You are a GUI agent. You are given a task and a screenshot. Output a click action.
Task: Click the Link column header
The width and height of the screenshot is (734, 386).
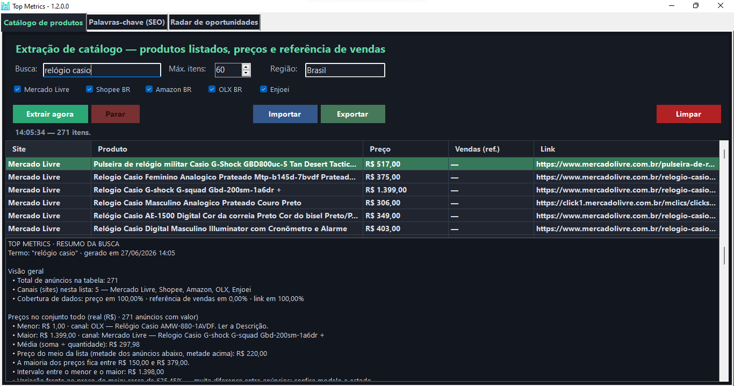click(627, 149)
